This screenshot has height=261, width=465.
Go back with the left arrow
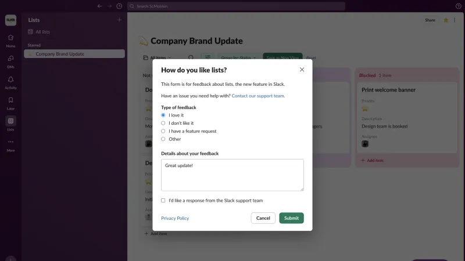point(99,6)
